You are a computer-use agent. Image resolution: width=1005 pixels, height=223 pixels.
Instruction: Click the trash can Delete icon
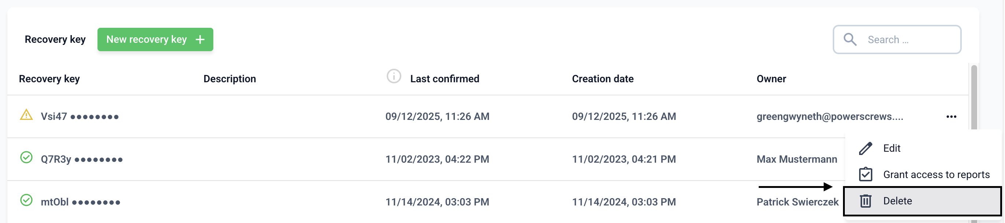(x=865, y=201)
